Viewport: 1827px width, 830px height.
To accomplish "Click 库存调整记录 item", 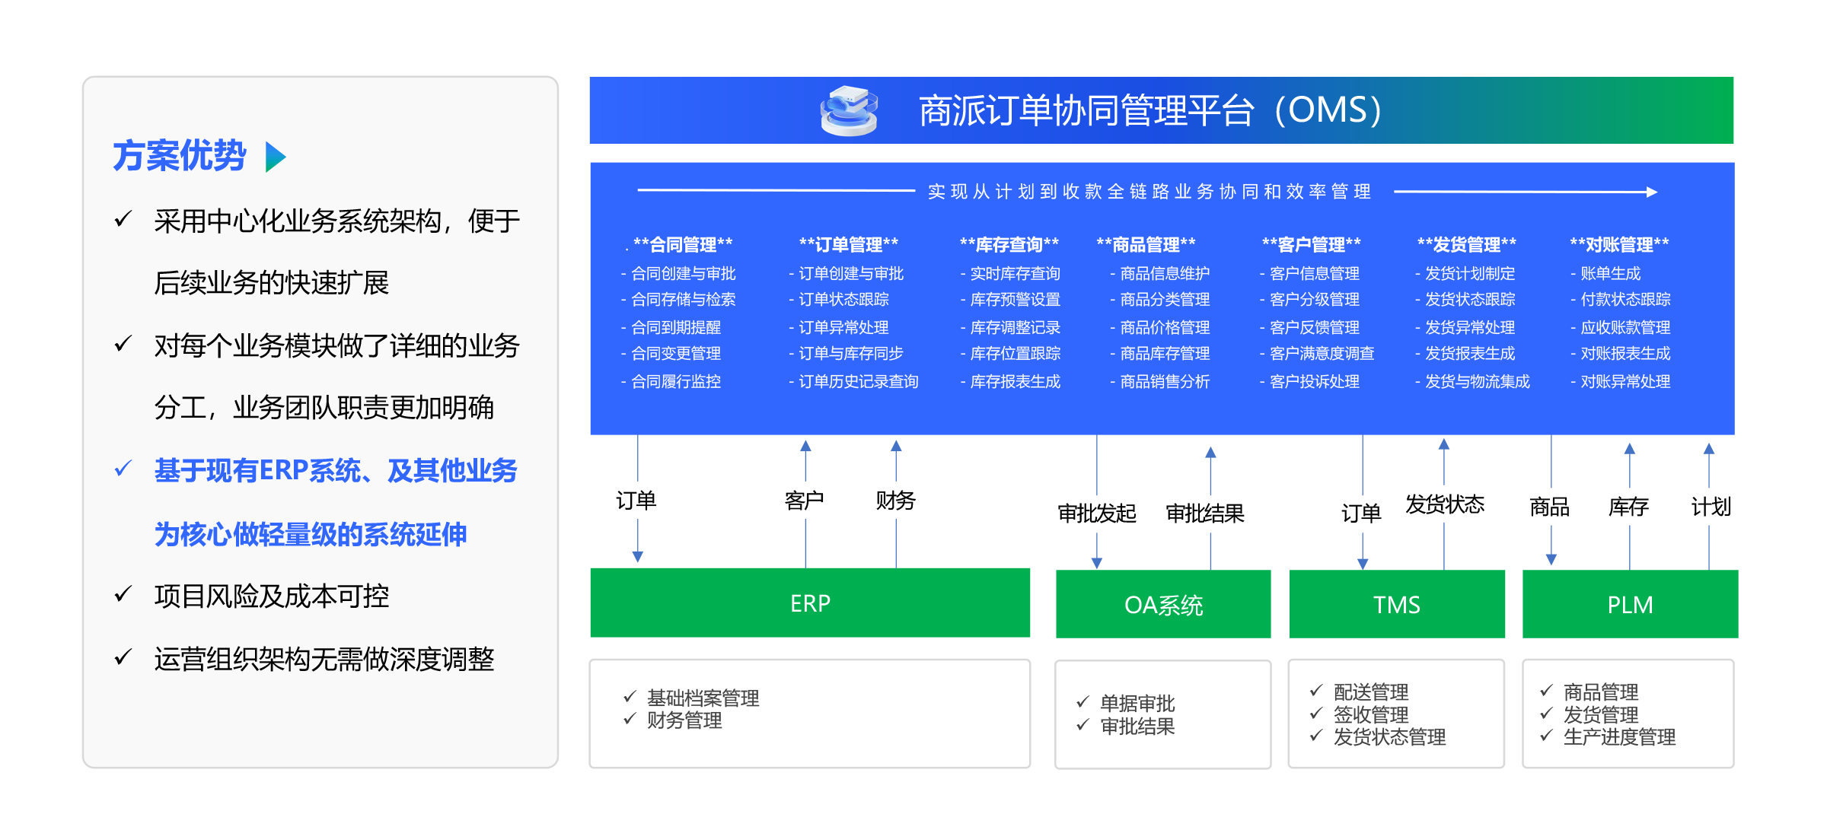I will tap(1010, 327).
